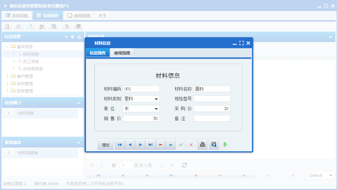Expand the 客户管理 folder in the tree
This screenshot has width=338, height=190.
point(7,76)
